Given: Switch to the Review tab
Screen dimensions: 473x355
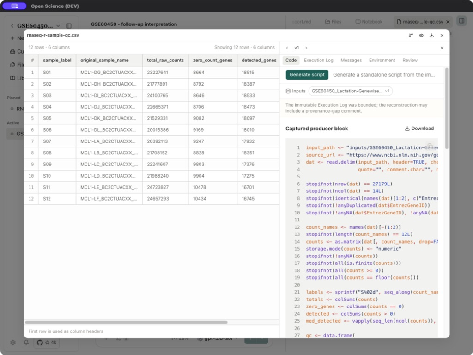Looking at the screenshot, I should (410, 61).
